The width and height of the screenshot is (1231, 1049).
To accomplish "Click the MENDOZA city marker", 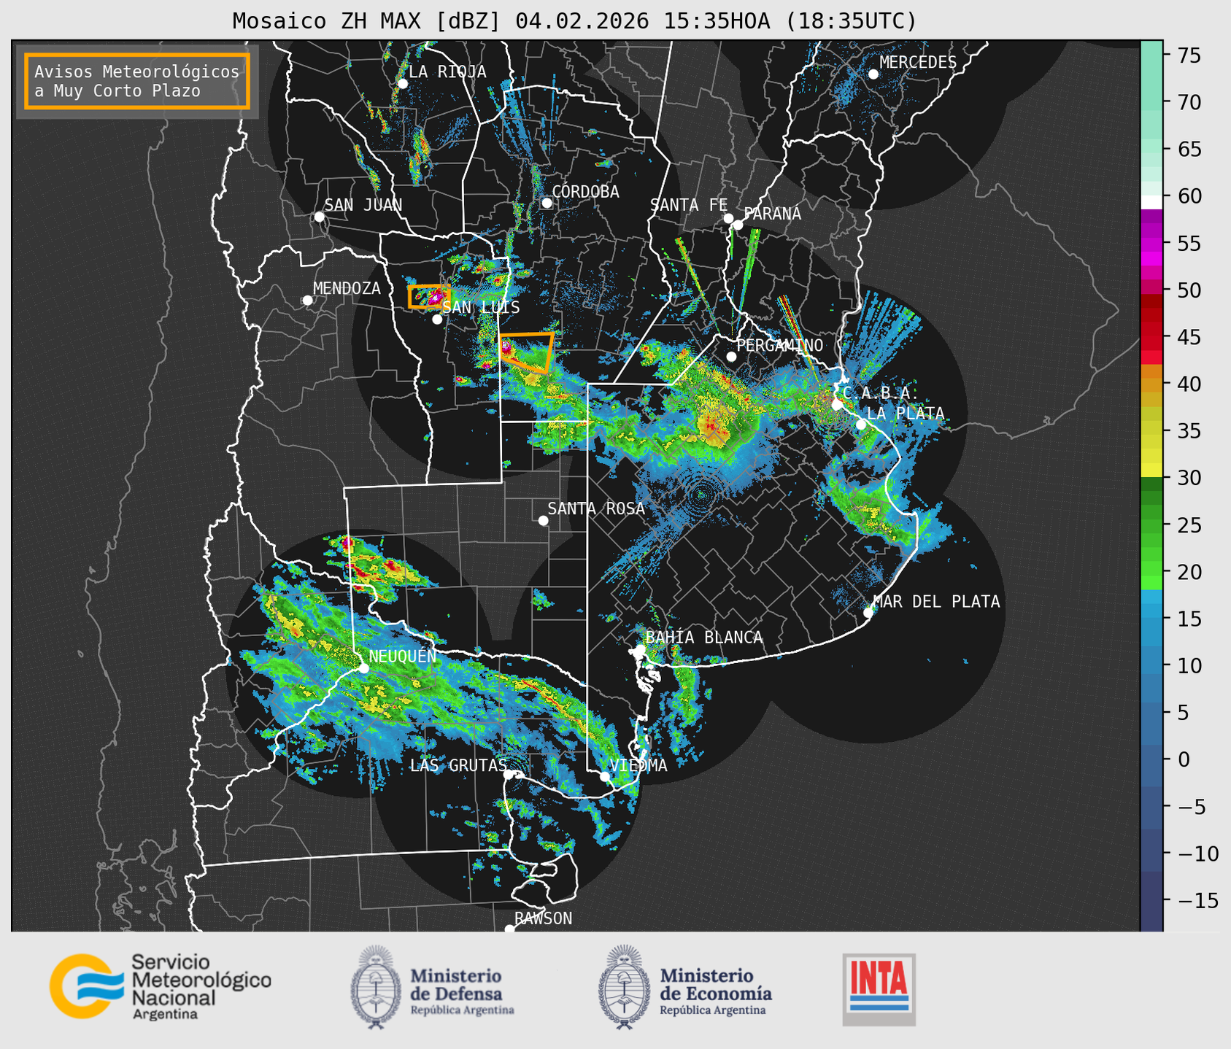I will coord(307,301).
